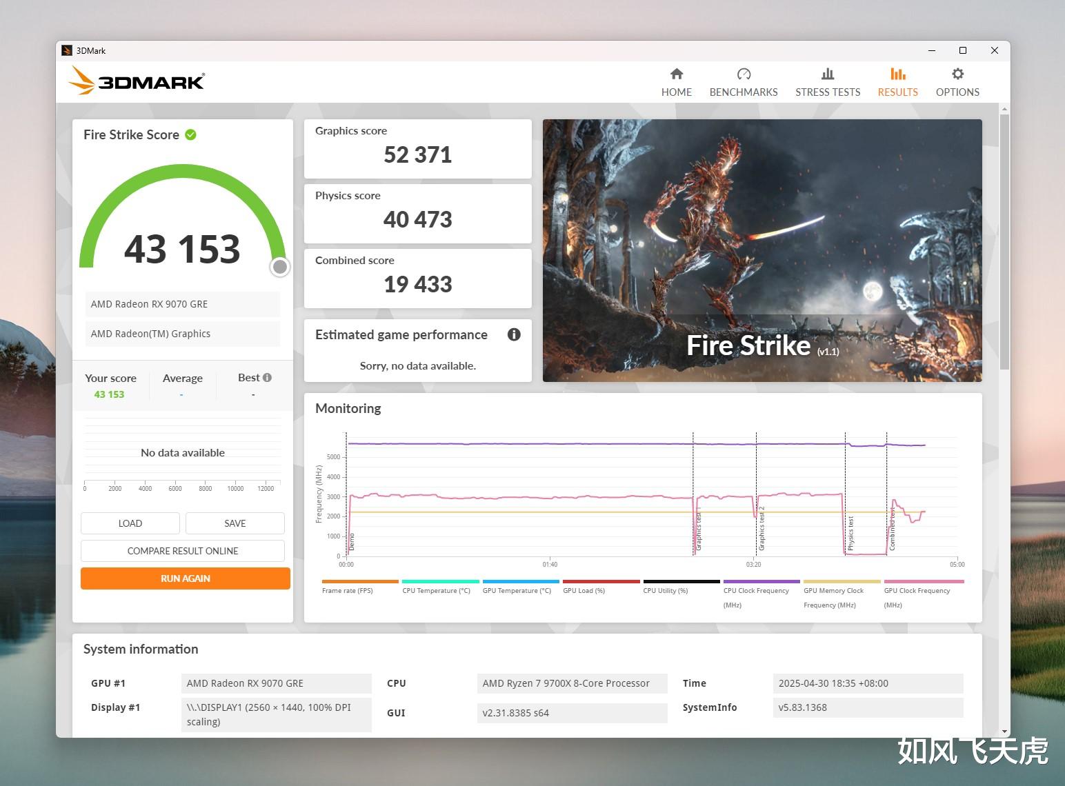Click the scrollbar up arrow

[x=1004, y=109]
